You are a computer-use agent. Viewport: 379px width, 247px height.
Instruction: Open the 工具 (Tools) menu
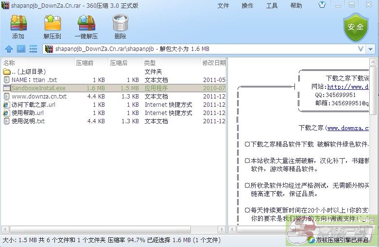coord(272,6)
